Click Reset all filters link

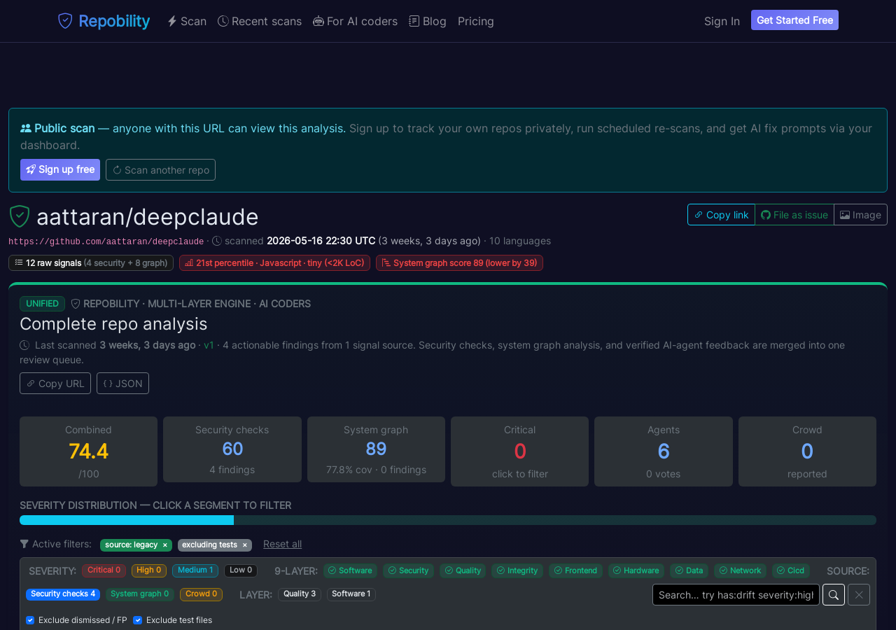283,544
